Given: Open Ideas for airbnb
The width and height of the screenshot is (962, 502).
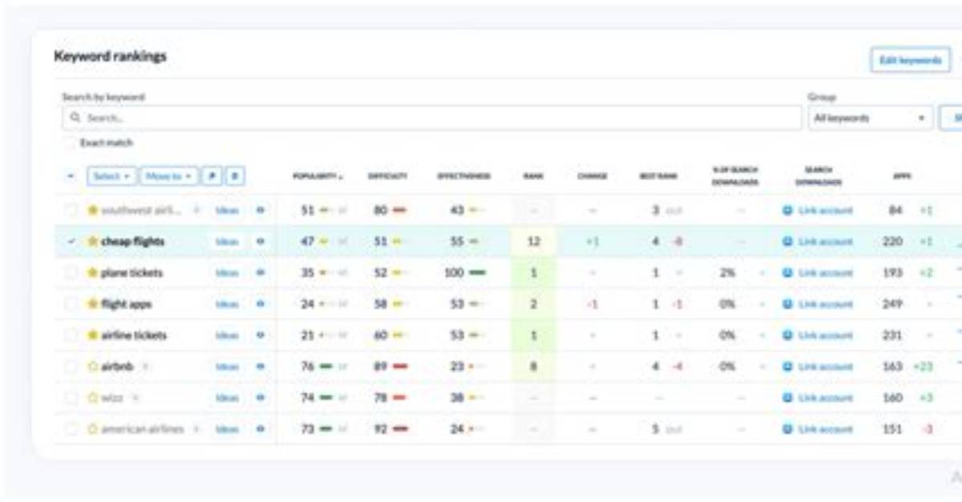Looking at the screenshot, I should 227,367.
